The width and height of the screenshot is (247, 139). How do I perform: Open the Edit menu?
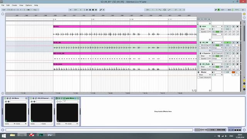[x=8, y=5]
